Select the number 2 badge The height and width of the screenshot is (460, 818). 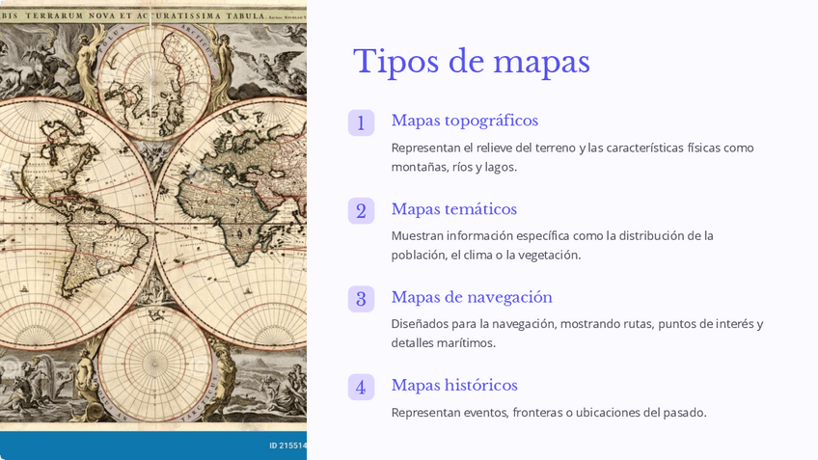pos(361,211)
